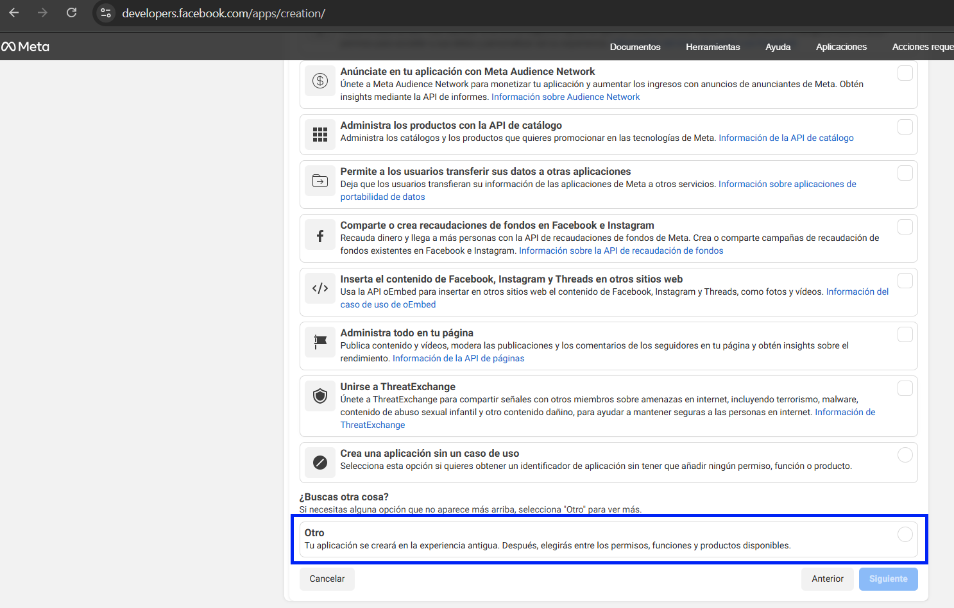Reload the page with browser refresh button
Screen dimensions: 954x608
click(x=72, y=13)
